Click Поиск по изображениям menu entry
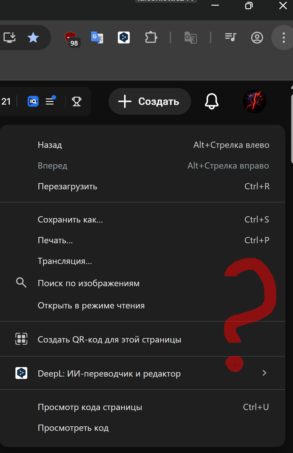Viewport: 293px width, 453px height. click(88, 283)
